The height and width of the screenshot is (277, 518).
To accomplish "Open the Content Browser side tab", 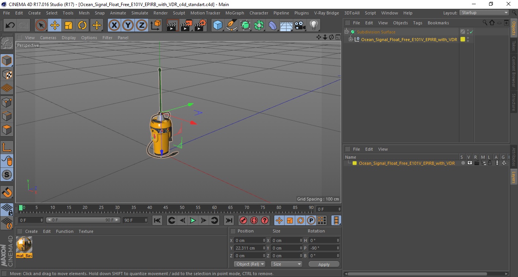I will coord(513,72).
